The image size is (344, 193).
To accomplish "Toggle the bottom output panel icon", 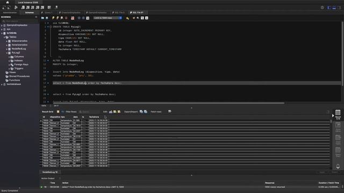I will (x=334, y=8).
